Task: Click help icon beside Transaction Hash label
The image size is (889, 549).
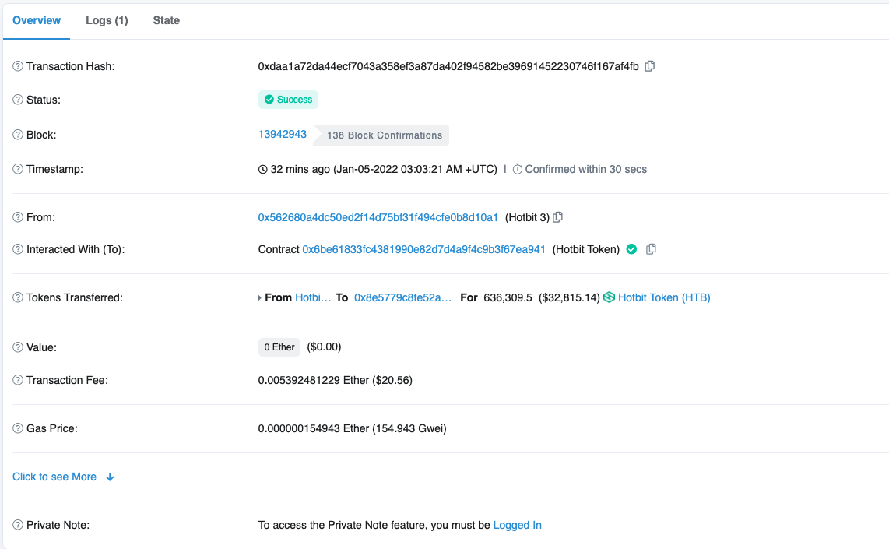Action: [18, 66]
